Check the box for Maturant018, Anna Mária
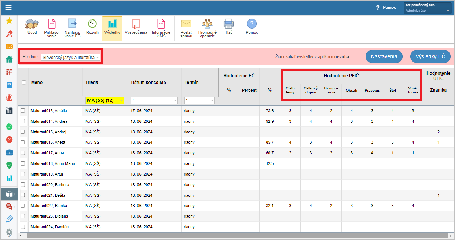The height and width of the screenshot is (240, 455). 23,163
